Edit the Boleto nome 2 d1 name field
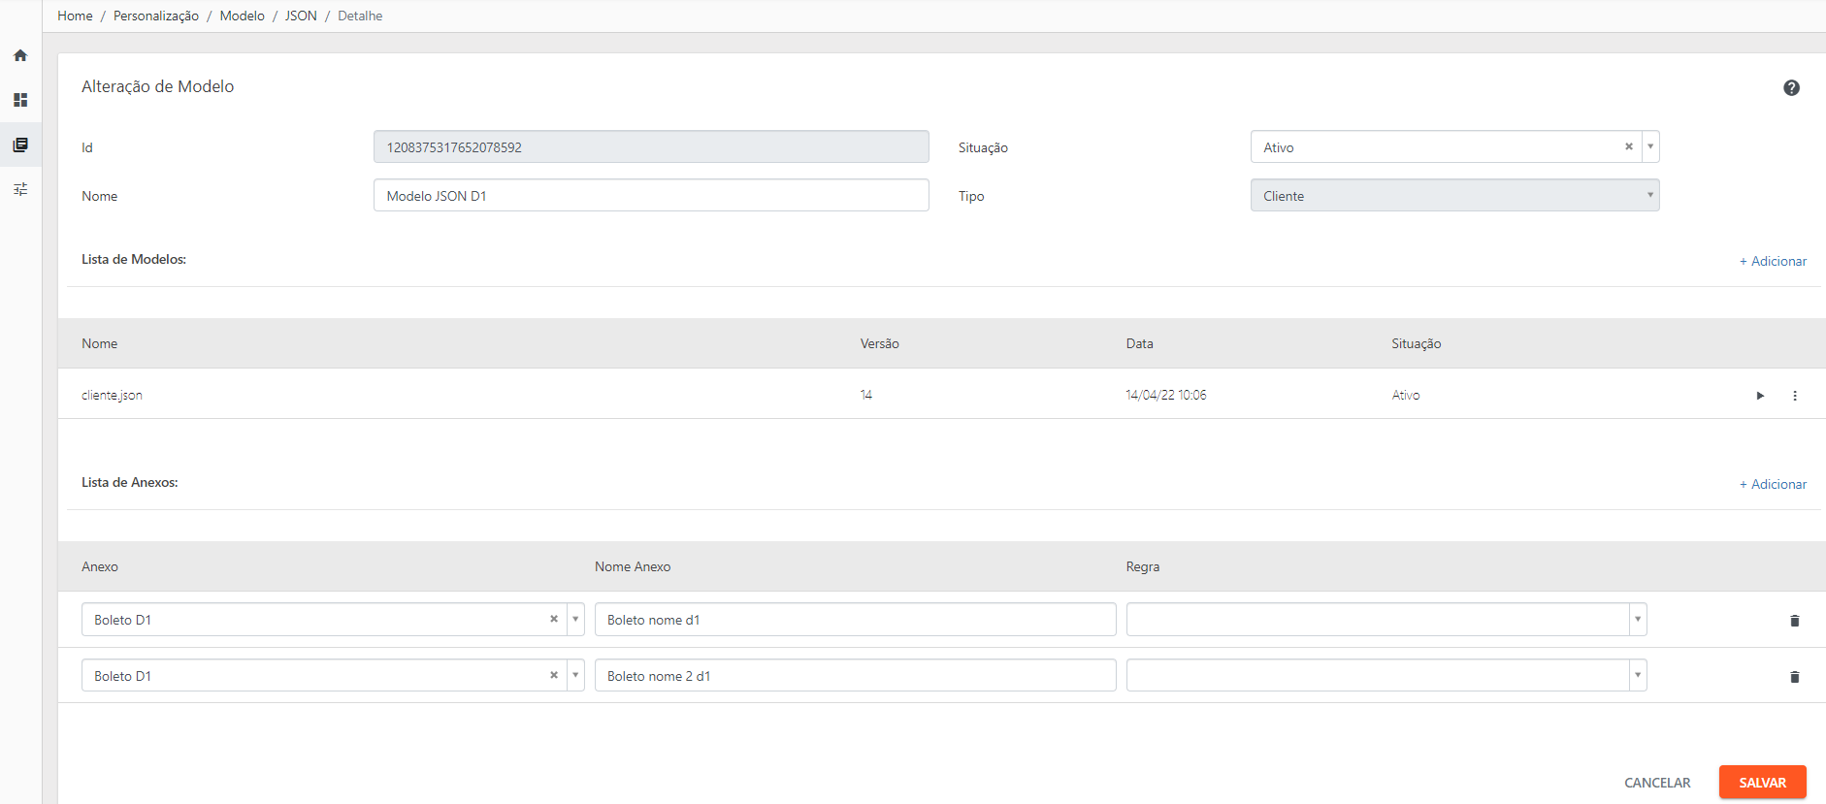Image resolution: width=1826 pixels, height=804 pixels. coord(855,675)
